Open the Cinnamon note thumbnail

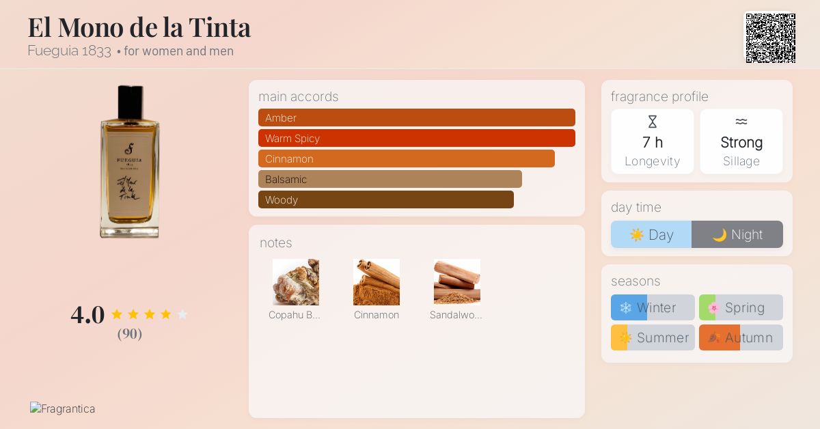(377, 281)
